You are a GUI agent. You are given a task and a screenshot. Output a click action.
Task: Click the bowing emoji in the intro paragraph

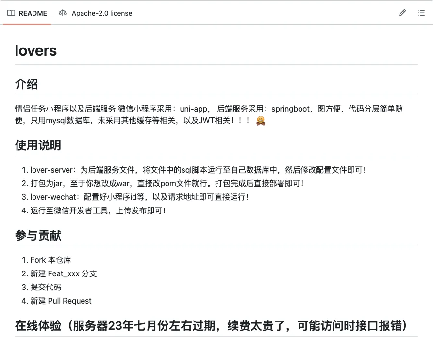coord(260,121)
